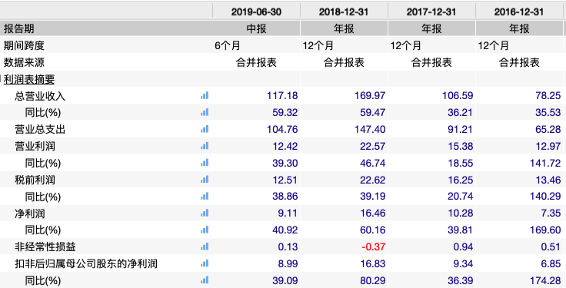Select 169.97 revenue cell for 2018

click(344, 95)
